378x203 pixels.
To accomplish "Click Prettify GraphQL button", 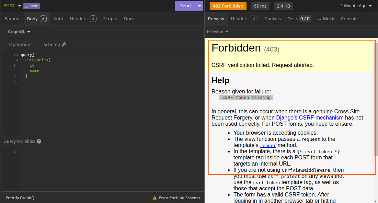I will coord(21,198).
